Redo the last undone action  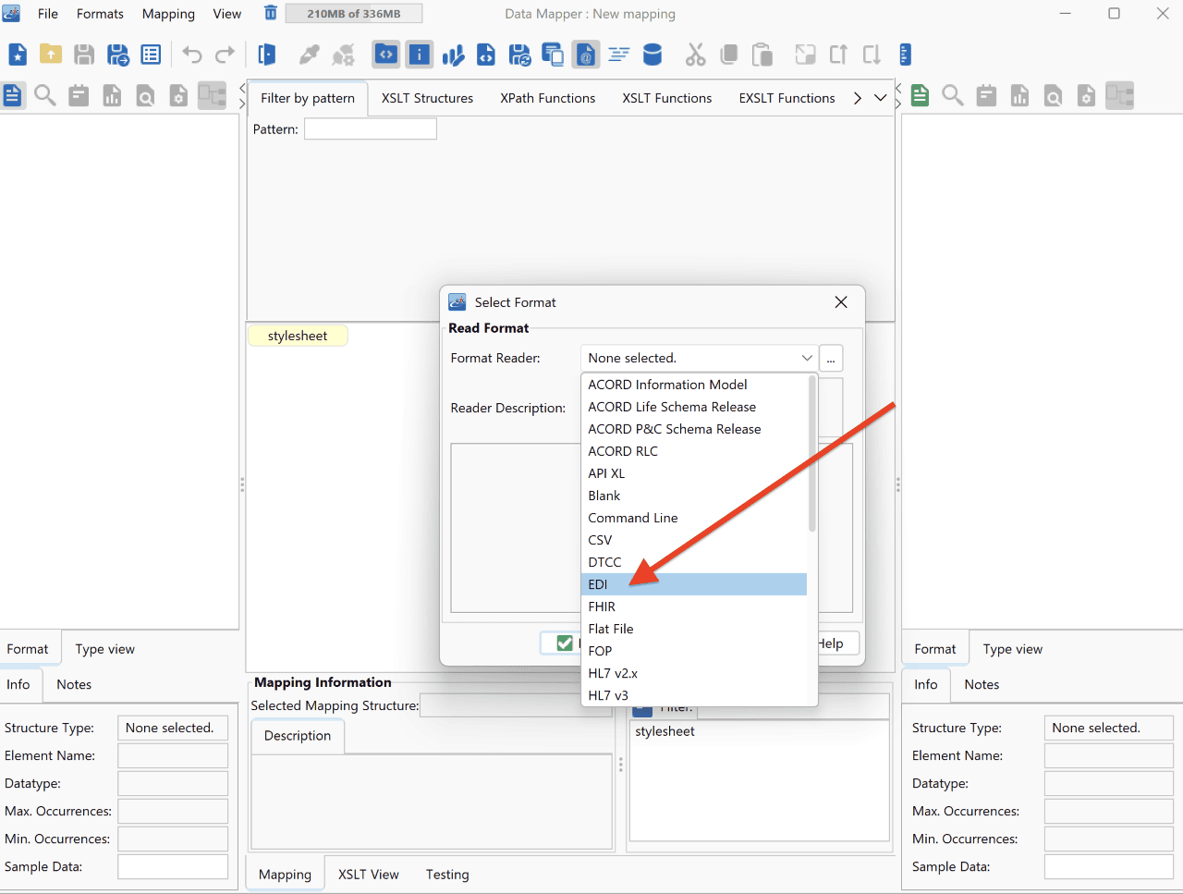point(225,55)
